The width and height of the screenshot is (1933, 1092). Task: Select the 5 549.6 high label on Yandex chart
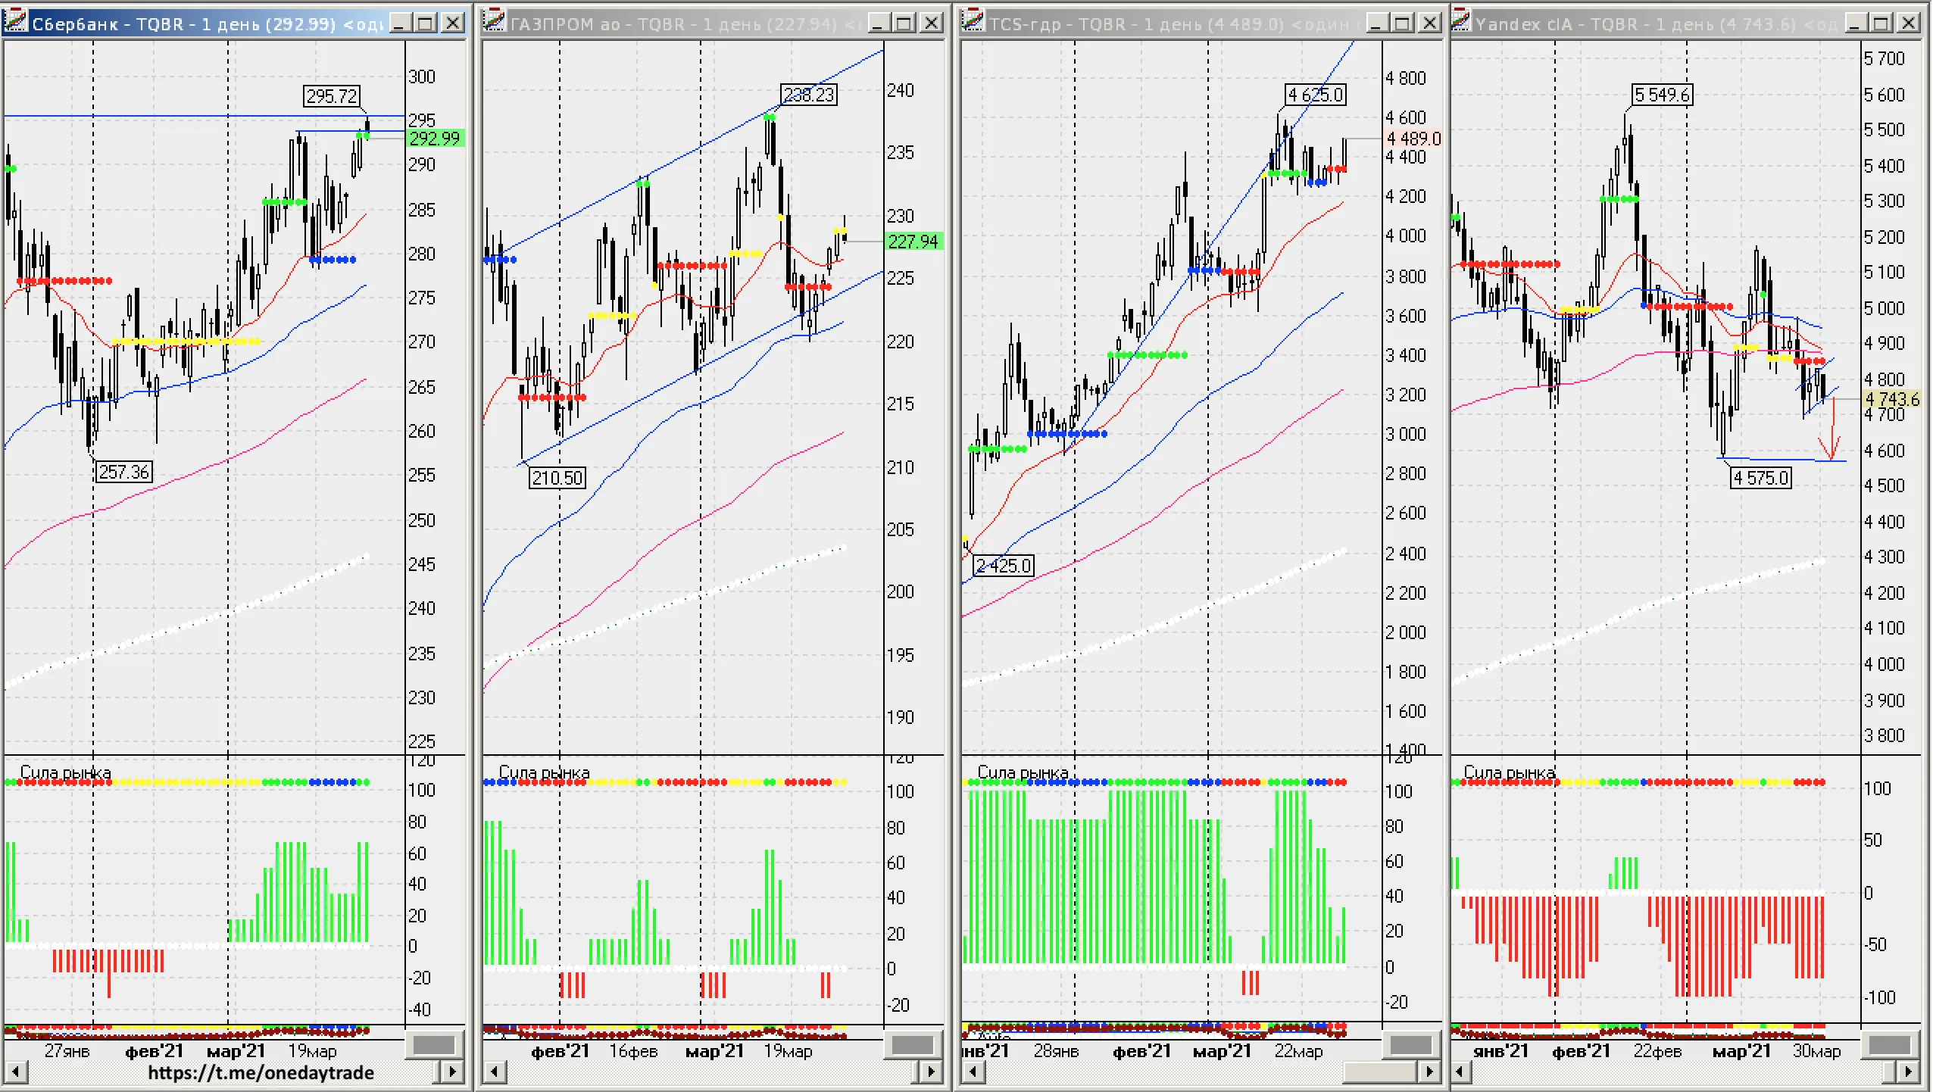pyautogui.click(x=1663, y=95)
